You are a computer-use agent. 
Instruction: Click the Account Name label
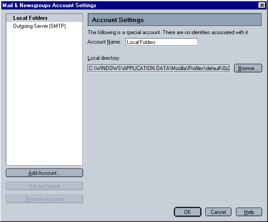click(104, 42)
